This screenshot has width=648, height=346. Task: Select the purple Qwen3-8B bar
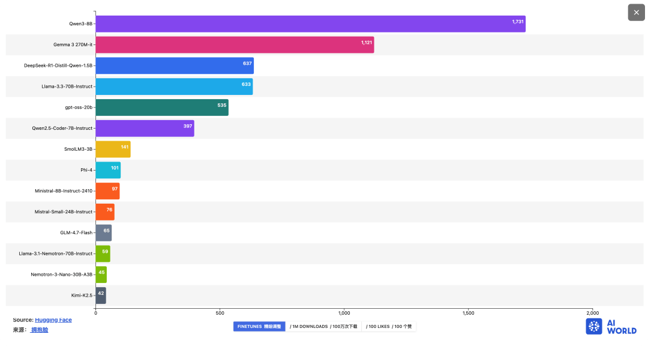pyautogui.click(x=310, y=24)
